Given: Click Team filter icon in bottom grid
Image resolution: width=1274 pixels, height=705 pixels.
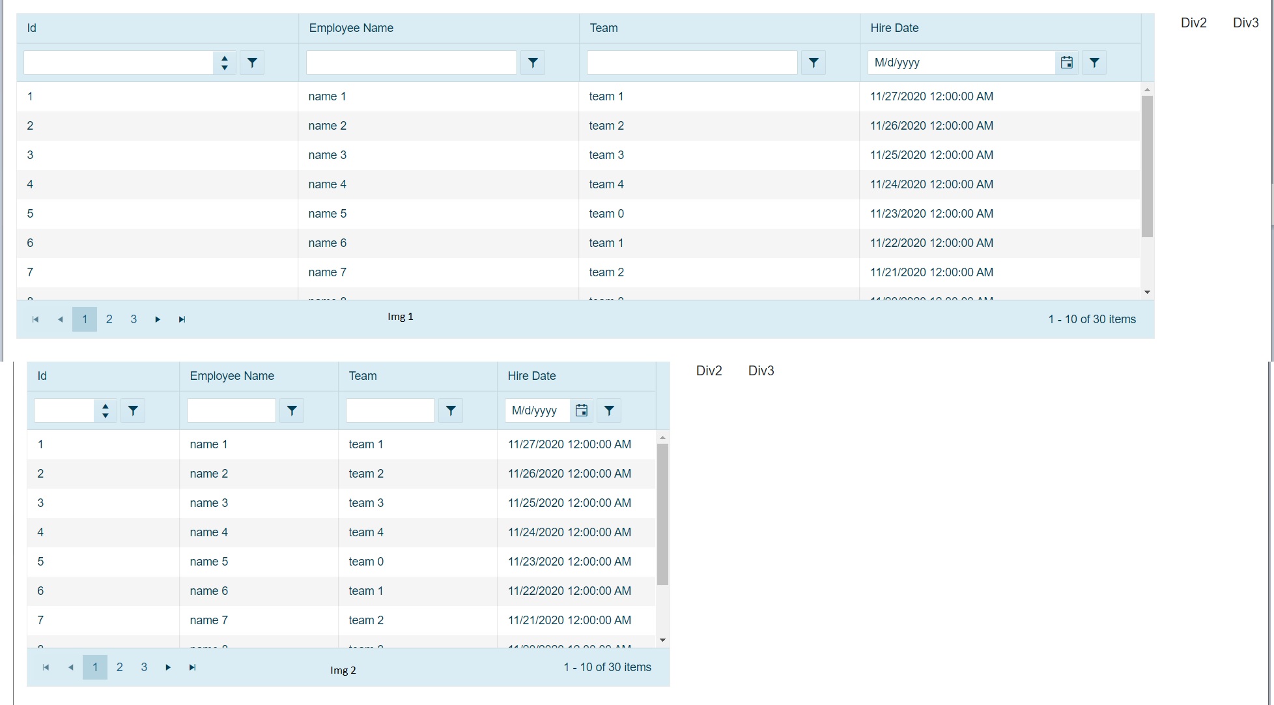Looking at the screenshot, I should (x=451, y=410).
